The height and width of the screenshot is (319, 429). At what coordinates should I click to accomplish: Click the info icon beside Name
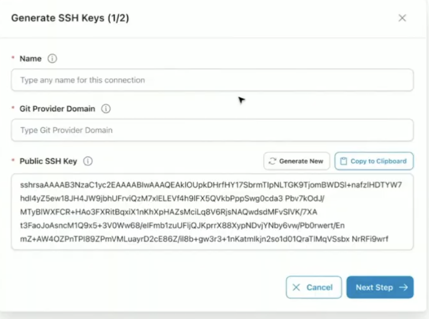click(x=52, y=59)
